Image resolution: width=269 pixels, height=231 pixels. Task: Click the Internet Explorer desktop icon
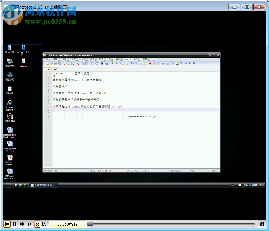9,105
